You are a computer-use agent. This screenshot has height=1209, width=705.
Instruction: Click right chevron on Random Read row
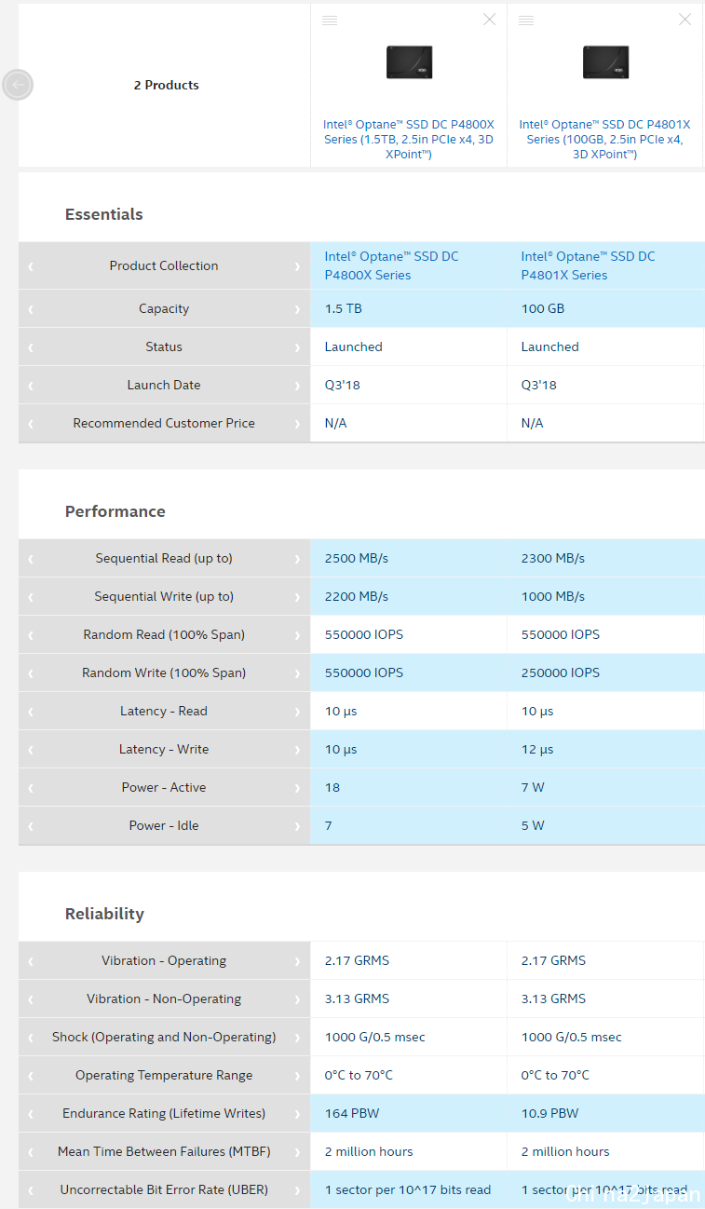297,635
